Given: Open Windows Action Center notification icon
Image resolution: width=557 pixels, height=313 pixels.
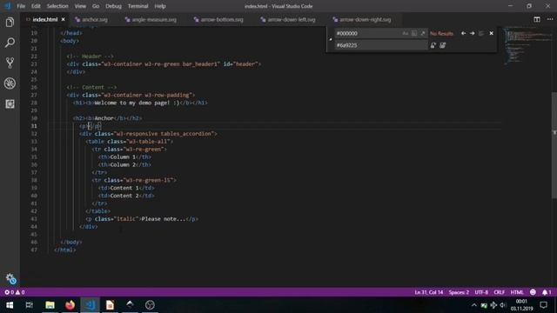Looking at the screenshot, I should click(x=543, y=305).
